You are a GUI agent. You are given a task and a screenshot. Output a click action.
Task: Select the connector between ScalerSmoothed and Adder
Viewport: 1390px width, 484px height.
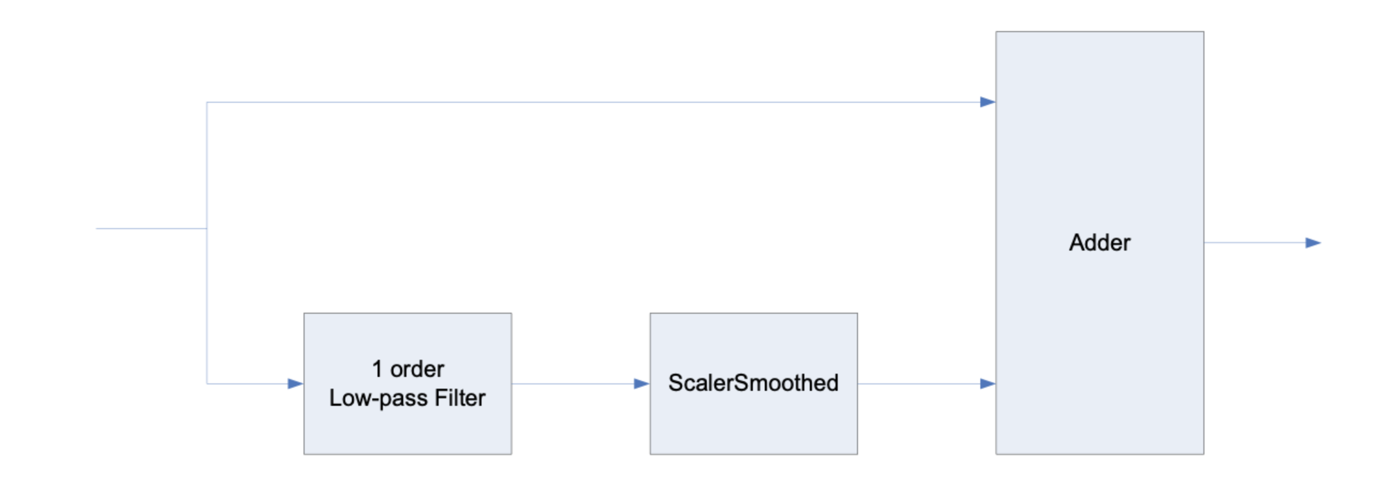coord(918,384)
